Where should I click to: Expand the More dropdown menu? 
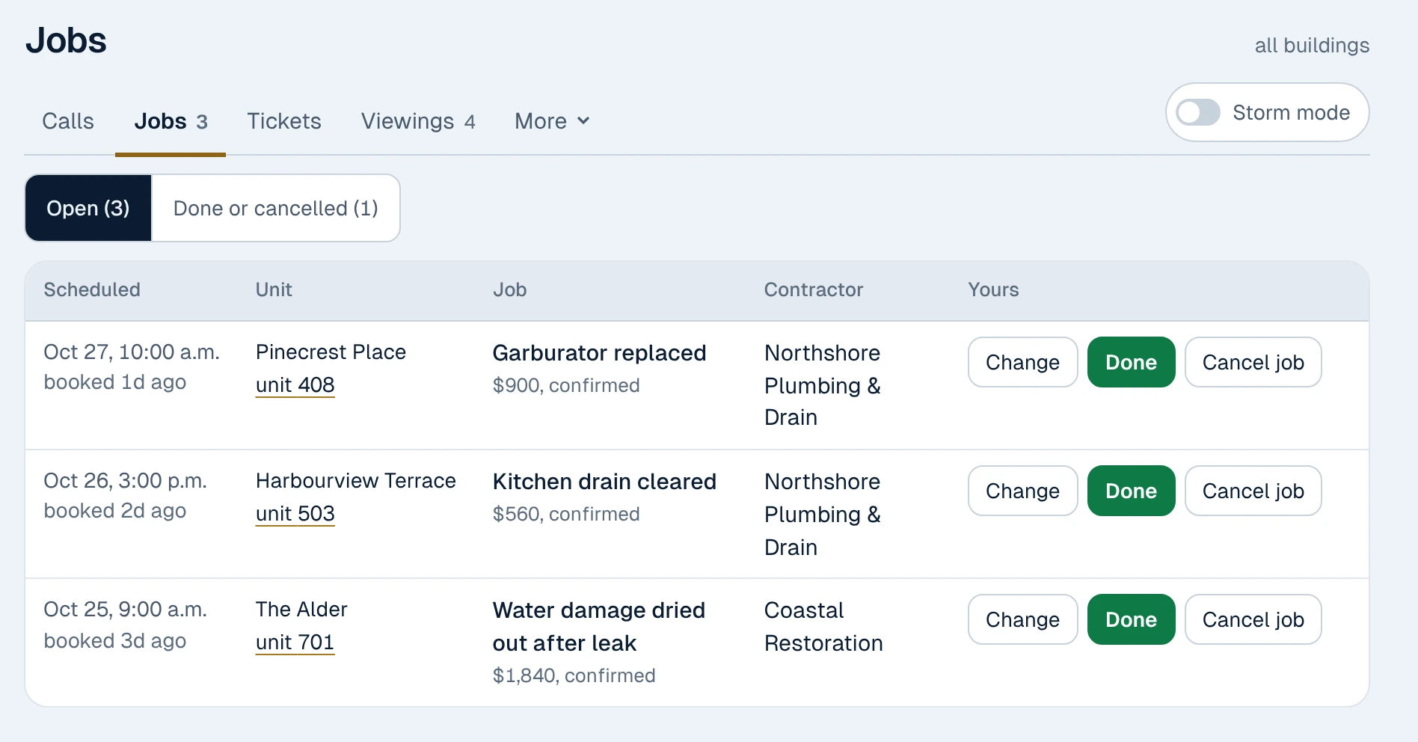(552, 121)
